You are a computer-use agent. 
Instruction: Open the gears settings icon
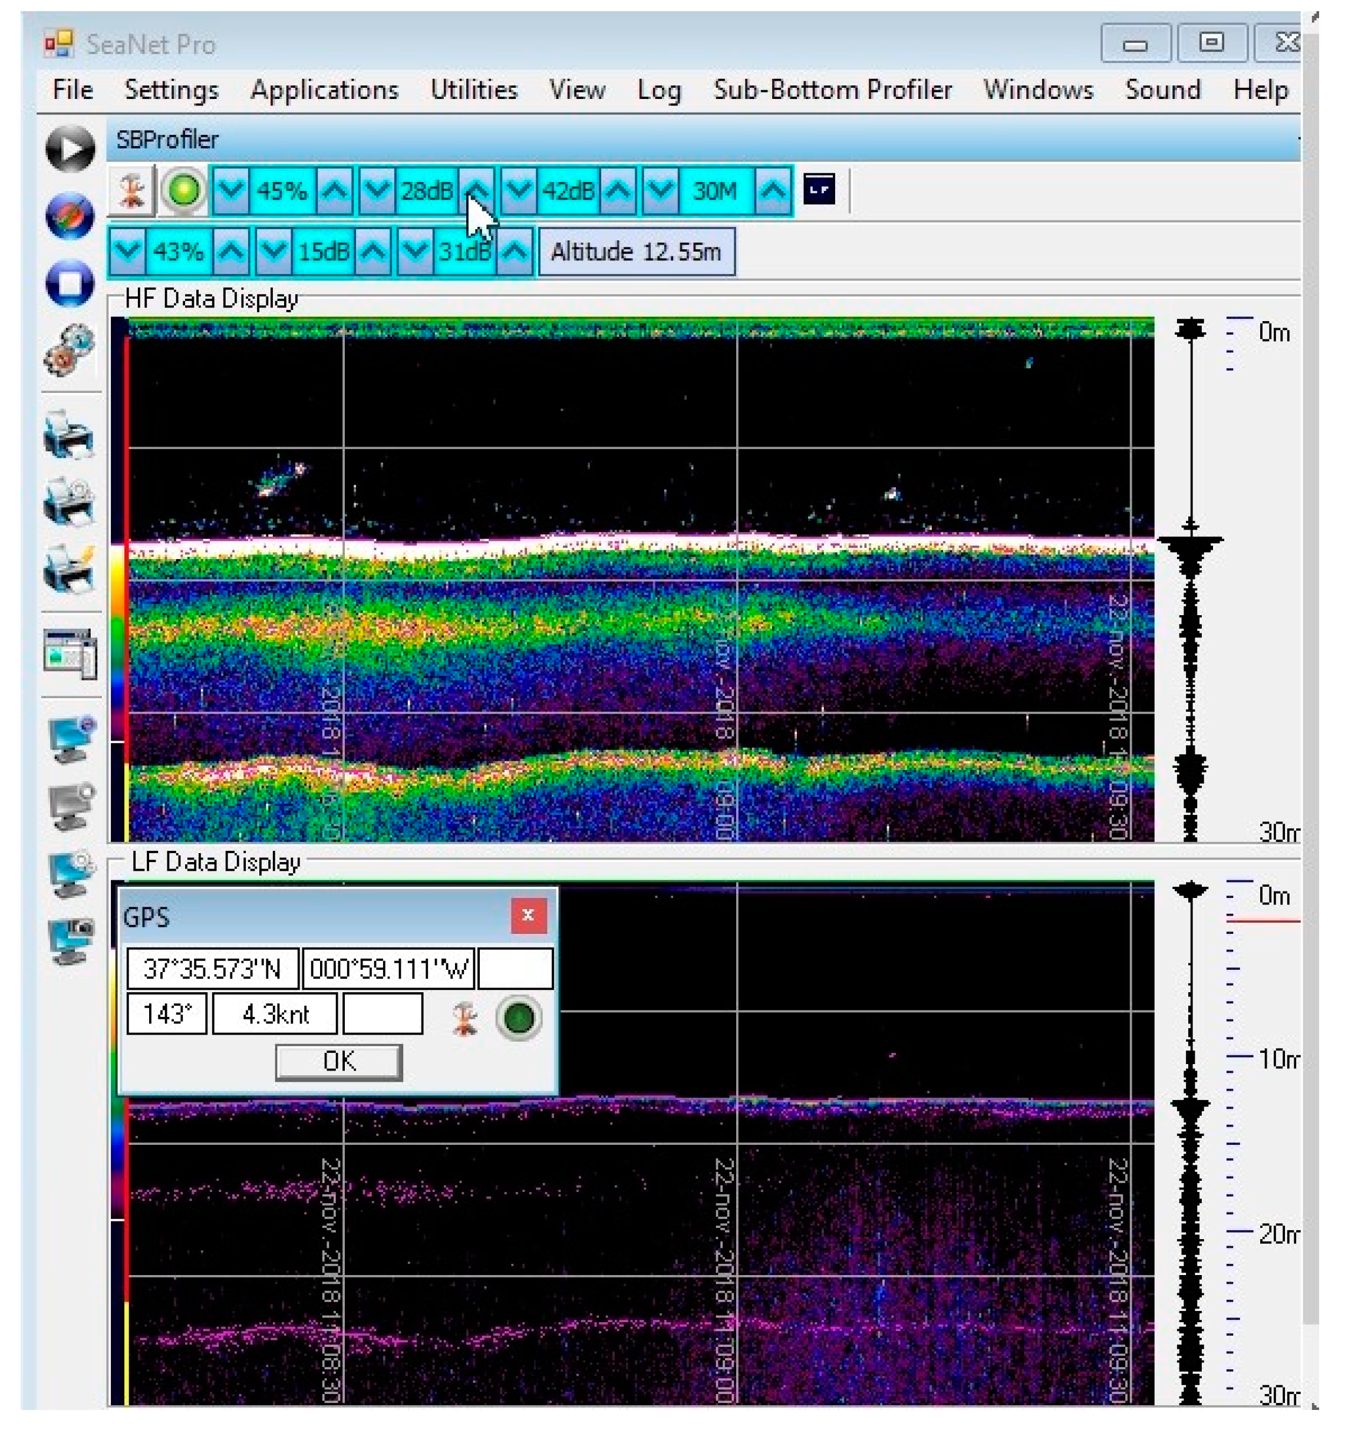click(x=69, y=351)
